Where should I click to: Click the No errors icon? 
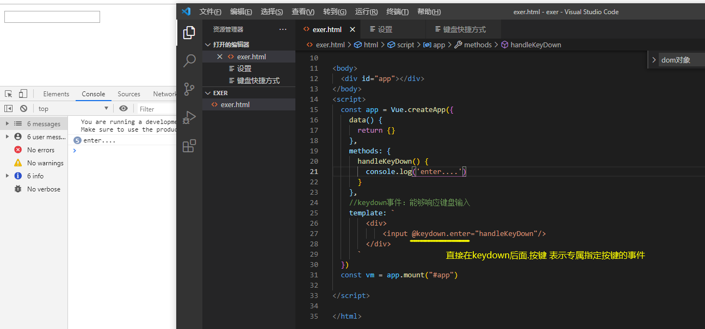coord(18,150)
